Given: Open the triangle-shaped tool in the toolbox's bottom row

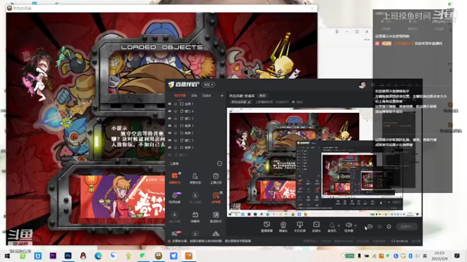Looking at the screenshot, I should 215,234.
